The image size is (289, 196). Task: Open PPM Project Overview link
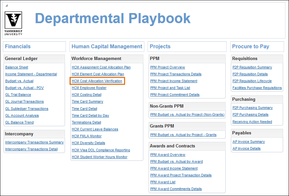pos(168,67)
